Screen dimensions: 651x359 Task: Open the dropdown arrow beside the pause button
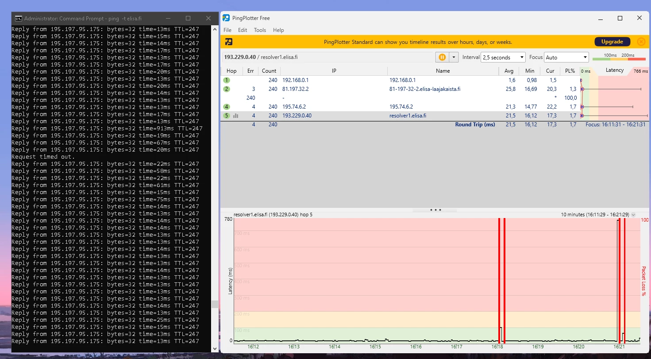[454, 57]
